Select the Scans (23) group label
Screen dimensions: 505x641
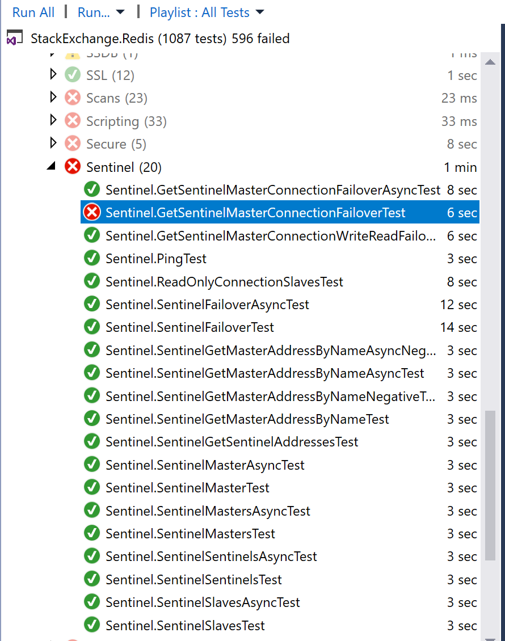pyautogui.click(x=116, y=98)
